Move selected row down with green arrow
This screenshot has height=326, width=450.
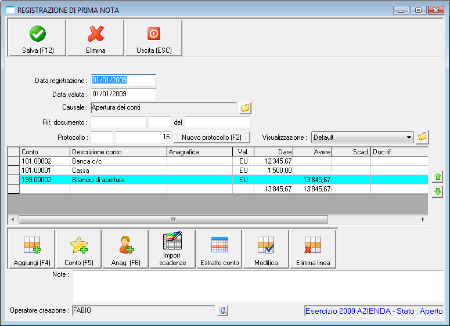pos(437,191)
